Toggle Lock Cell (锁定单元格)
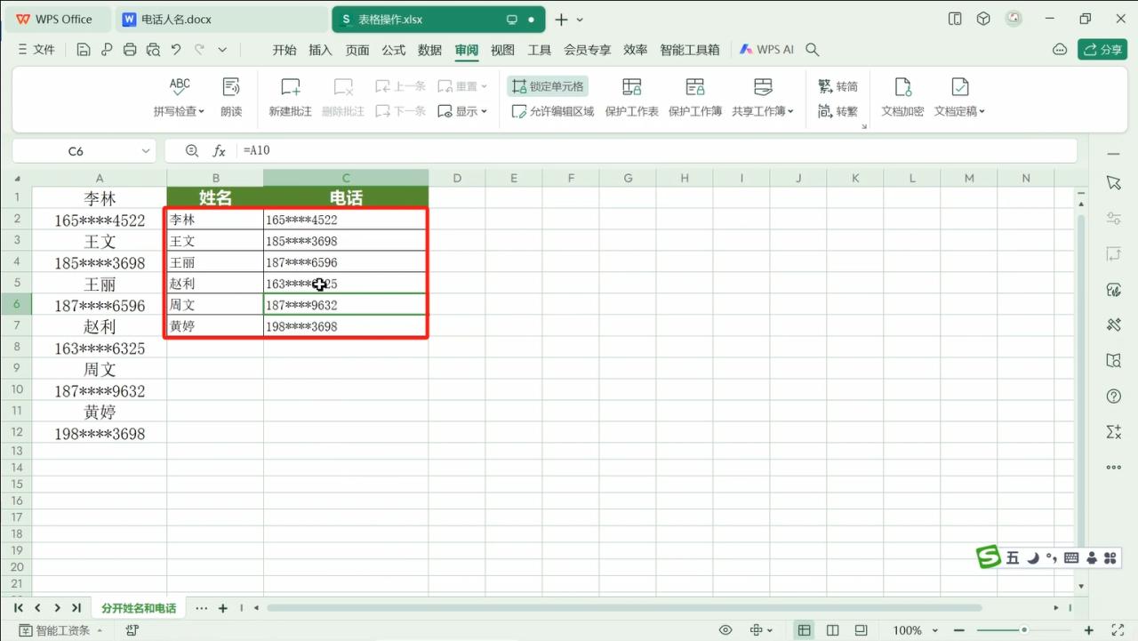 548,86
